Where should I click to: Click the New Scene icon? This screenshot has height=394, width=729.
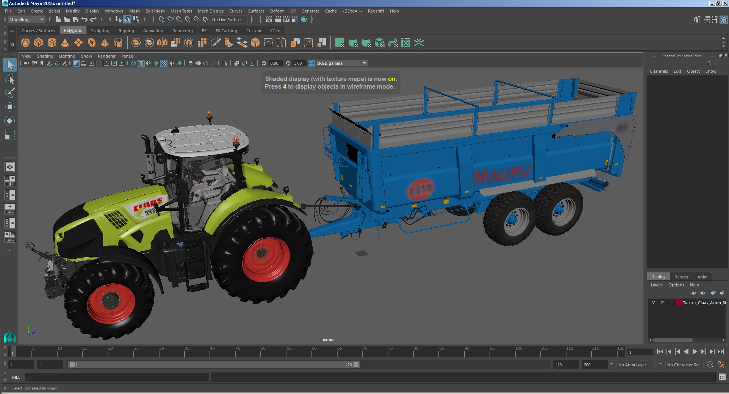click(58, 19)
